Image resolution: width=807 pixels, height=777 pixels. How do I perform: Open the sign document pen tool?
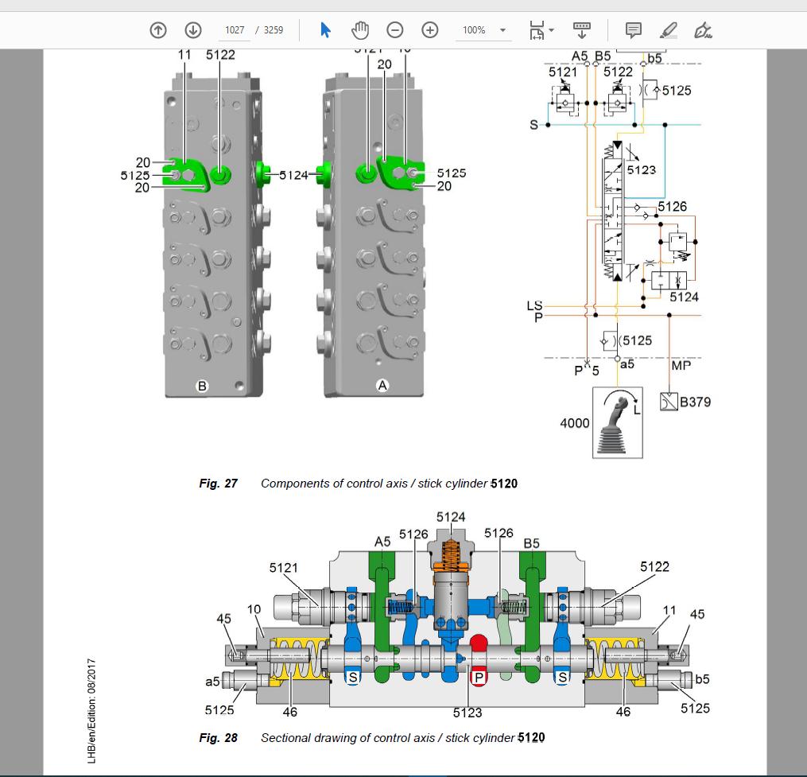click(x=703, y=30)
